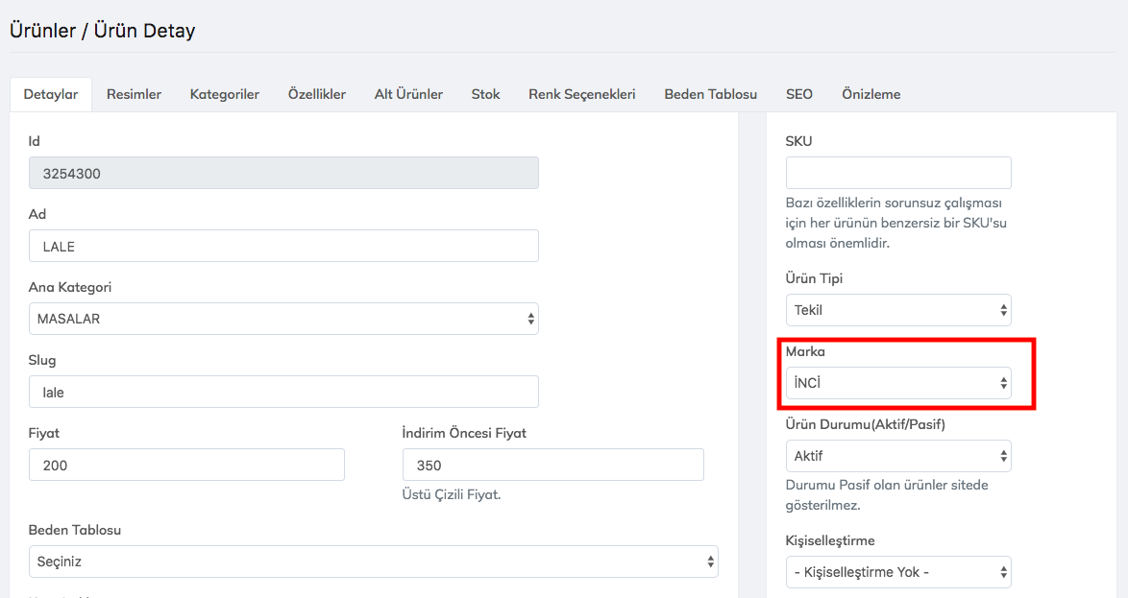Open the Beden Tablosu tab
Viewport: 1128px width, 598px height.
click(x=710, y=94)
